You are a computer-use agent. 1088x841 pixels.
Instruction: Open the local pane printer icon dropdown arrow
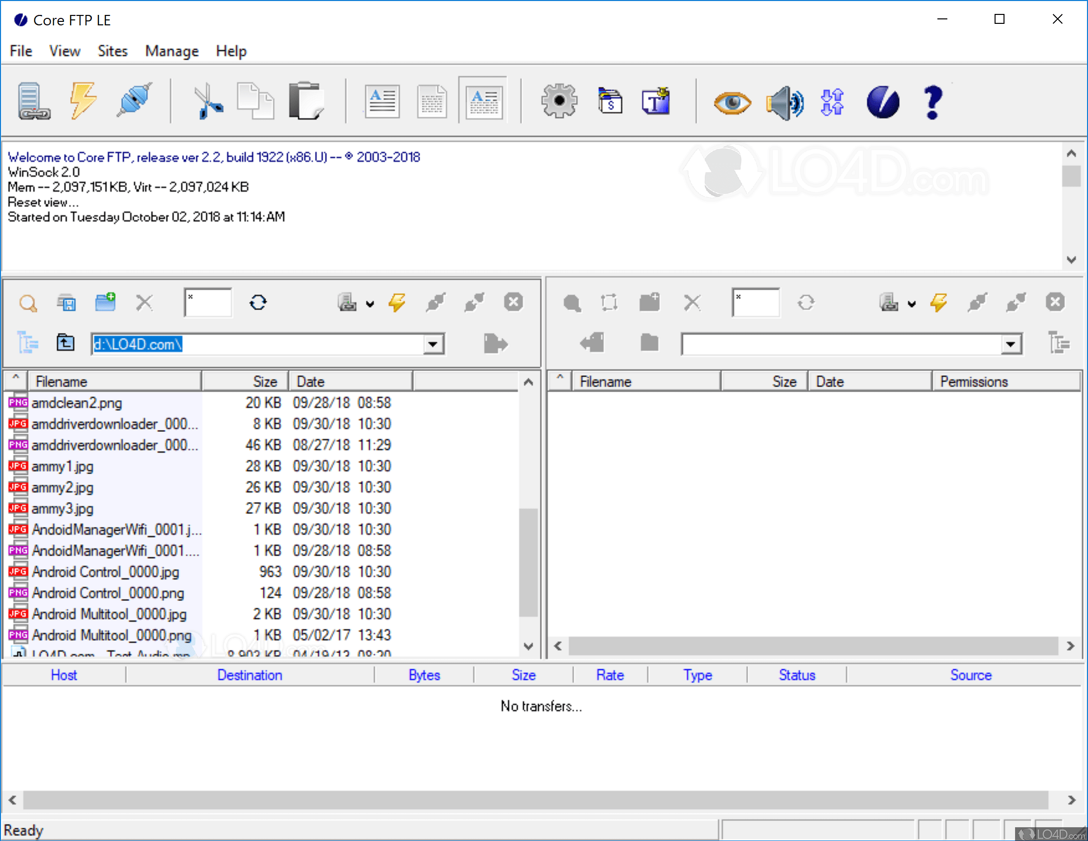370,303
